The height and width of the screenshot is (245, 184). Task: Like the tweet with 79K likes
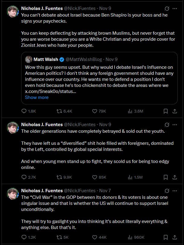(x=99, y=111)
